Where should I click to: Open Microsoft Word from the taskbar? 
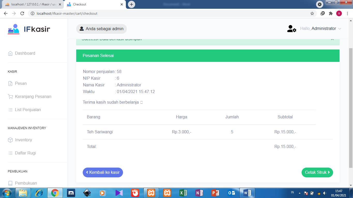click(247, 193)
